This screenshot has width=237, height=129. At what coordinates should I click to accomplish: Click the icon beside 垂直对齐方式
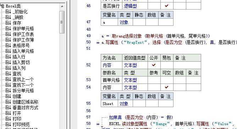(8, 107)
